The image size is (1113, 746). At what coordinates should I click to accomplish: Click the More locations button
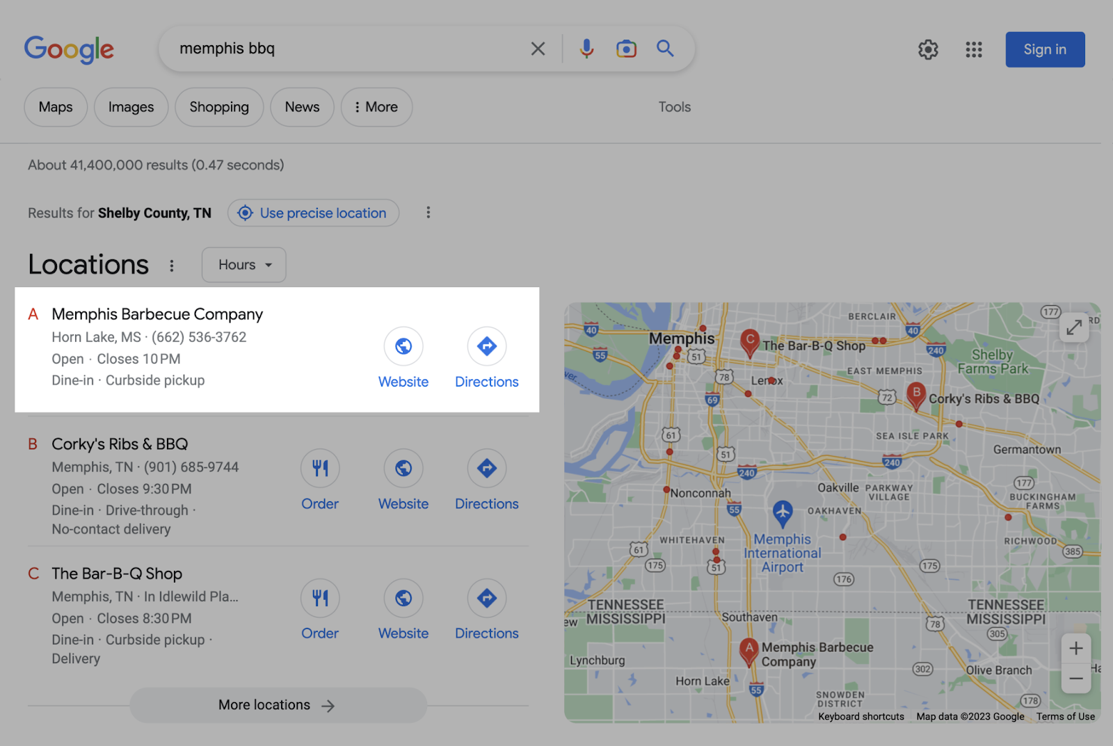278,705
